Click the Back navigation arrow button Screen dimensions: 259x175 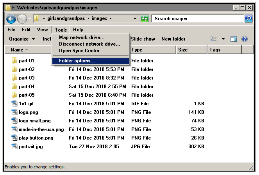[11, 19]
